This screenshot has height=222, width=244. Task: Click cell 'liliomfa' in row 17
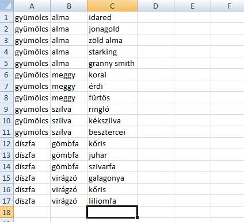[112, 201]
